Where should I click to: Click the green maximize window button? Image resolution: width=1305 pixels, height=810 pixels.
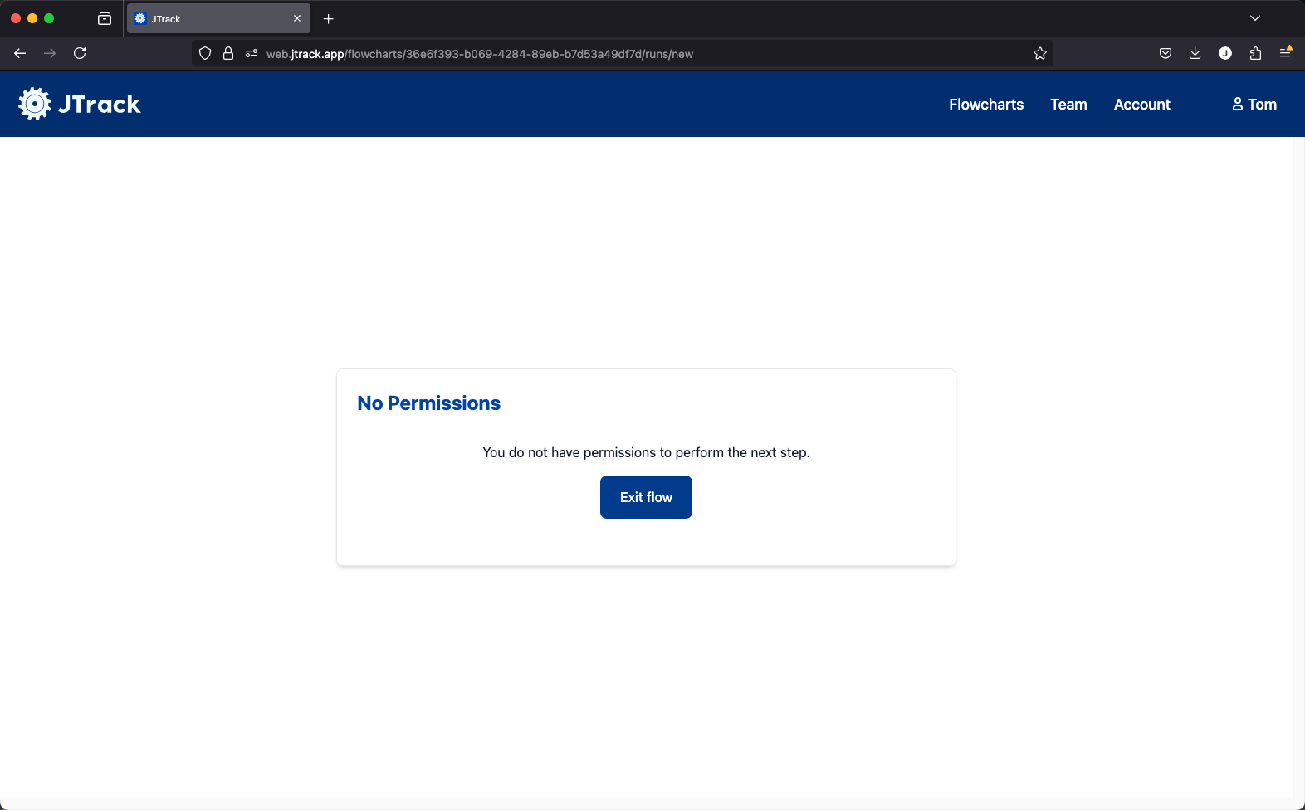click(x=49, y=18)
